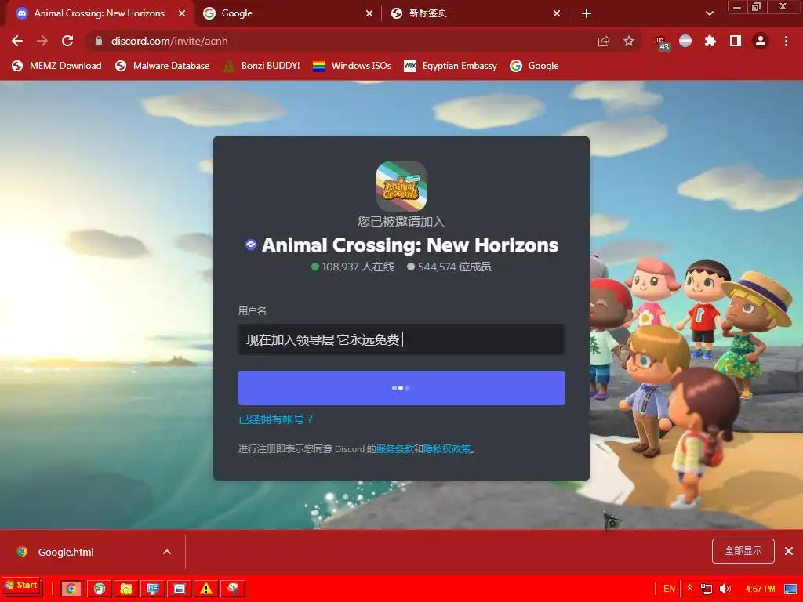Click the EN language indicator
This screenshot has width=803, height=602.
pos(669,589)
